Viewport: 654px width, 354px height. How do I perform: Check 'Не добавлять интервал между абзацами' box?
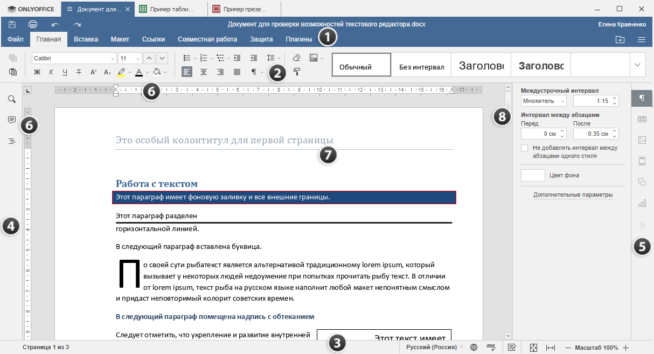[x=525, y=148]
